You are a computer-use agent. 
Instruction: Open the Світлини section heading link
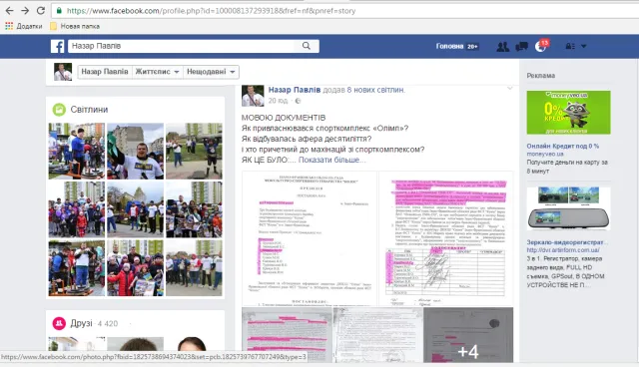pos(89,109)
